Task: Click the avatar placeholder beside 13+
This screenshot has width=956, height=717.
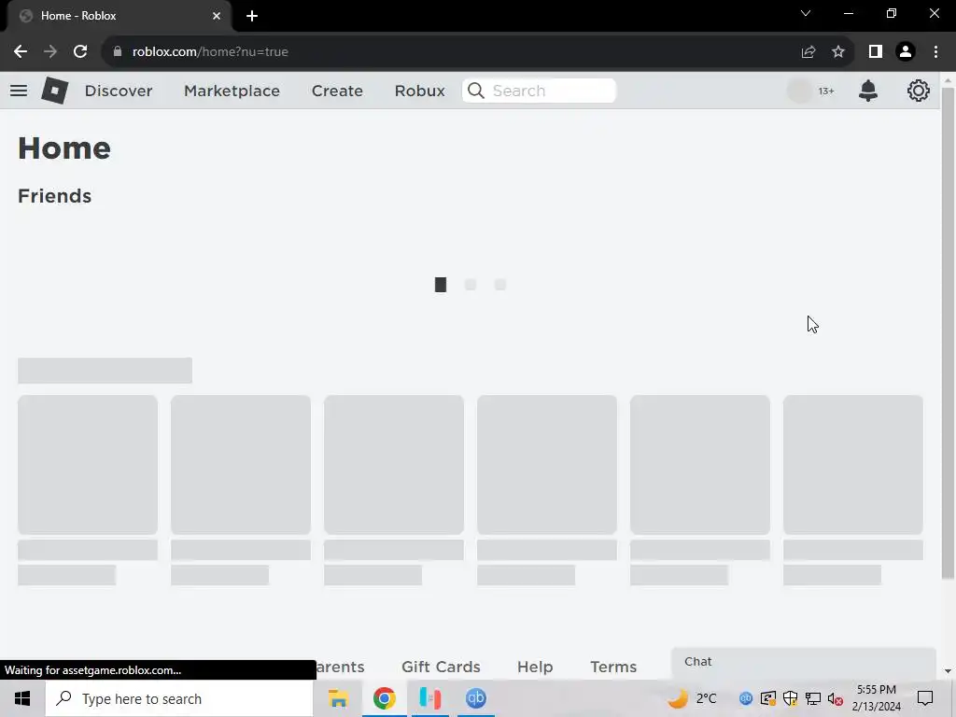Action: pyautogui.click(x=799, y=91)
